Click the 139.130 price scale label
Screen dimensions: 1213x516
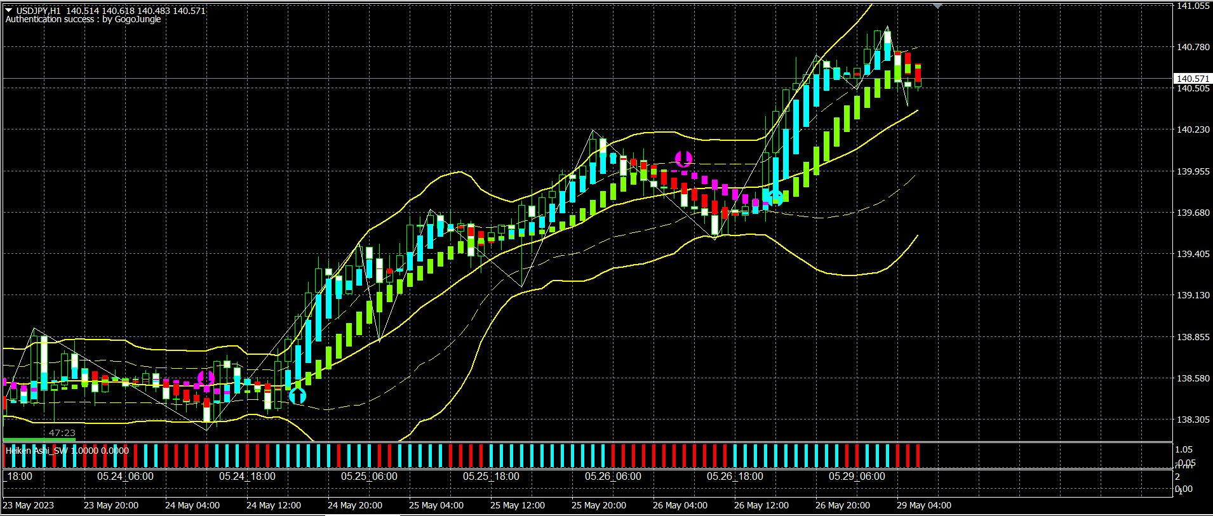click(1193, 295)
